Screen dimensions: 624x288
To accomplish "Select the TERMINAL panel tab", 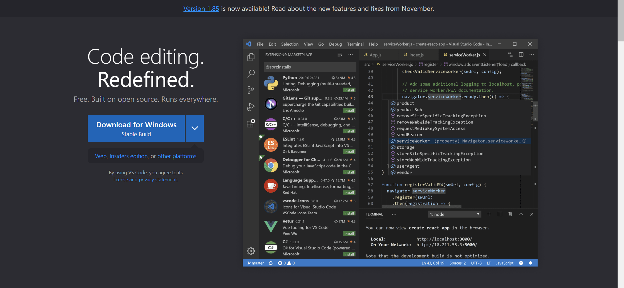I will [374, 214].
